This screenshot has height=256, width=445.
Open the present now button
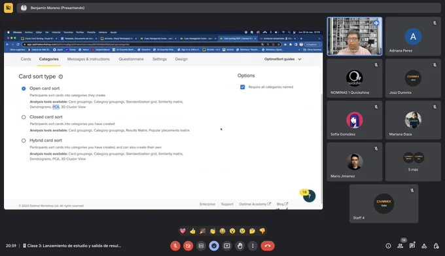227,246
